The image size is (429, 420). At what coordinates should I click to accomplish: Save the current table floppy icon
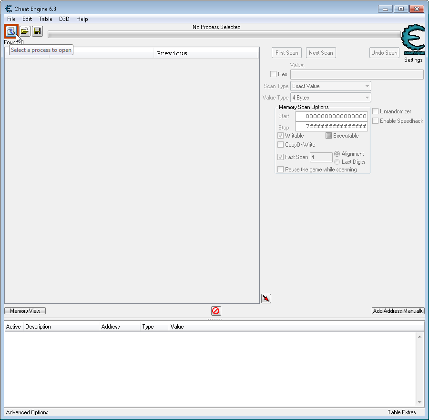38,31
